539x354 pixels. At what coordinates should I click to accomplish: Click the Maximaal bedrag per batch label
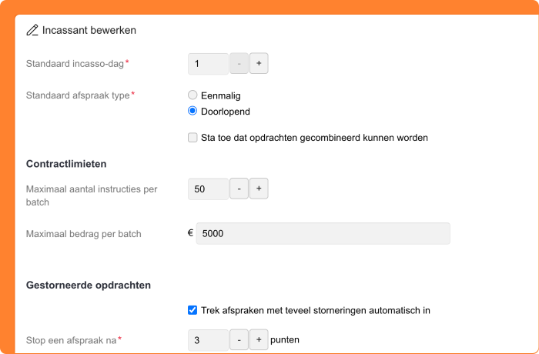(x=83, y=234)
